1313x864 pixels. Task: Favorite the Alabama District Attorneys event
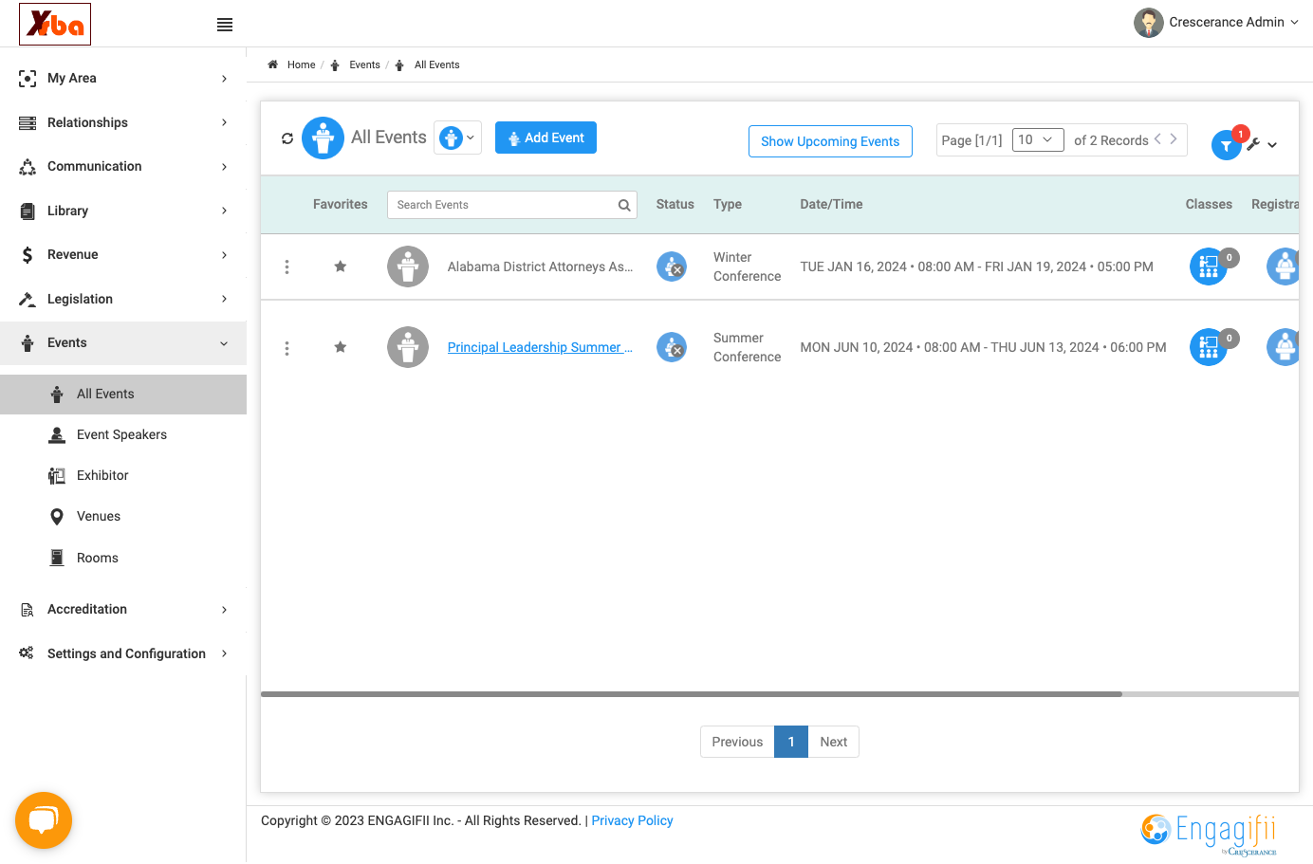coord(340,267)
